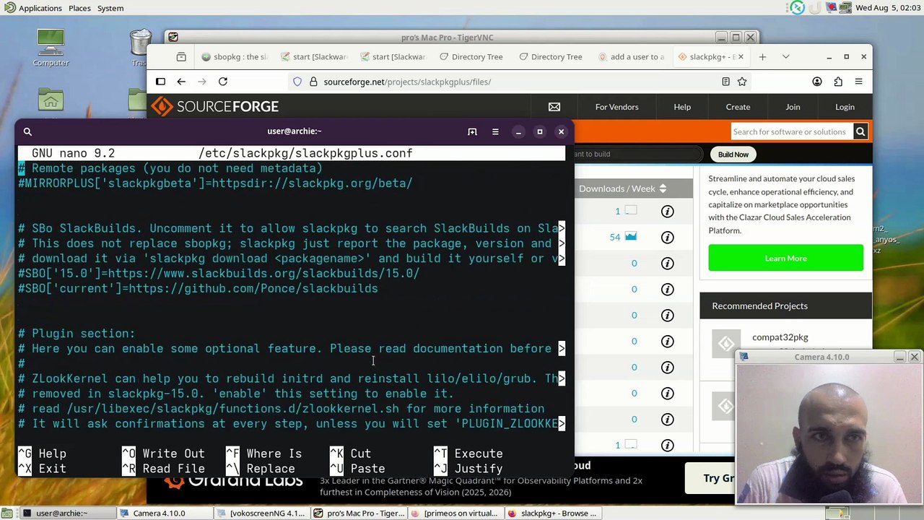The image size is (924, 520).
Task: Open compat32pkg recommended project link
Action: click(x=780, y=337)
